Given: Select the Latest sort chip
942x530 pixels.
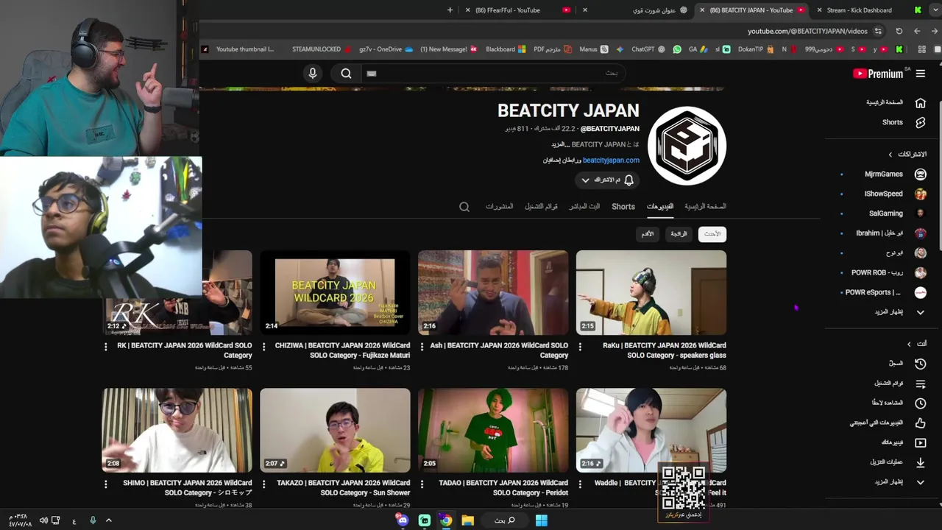Looking at the screenshot, I should coord(712,234).
